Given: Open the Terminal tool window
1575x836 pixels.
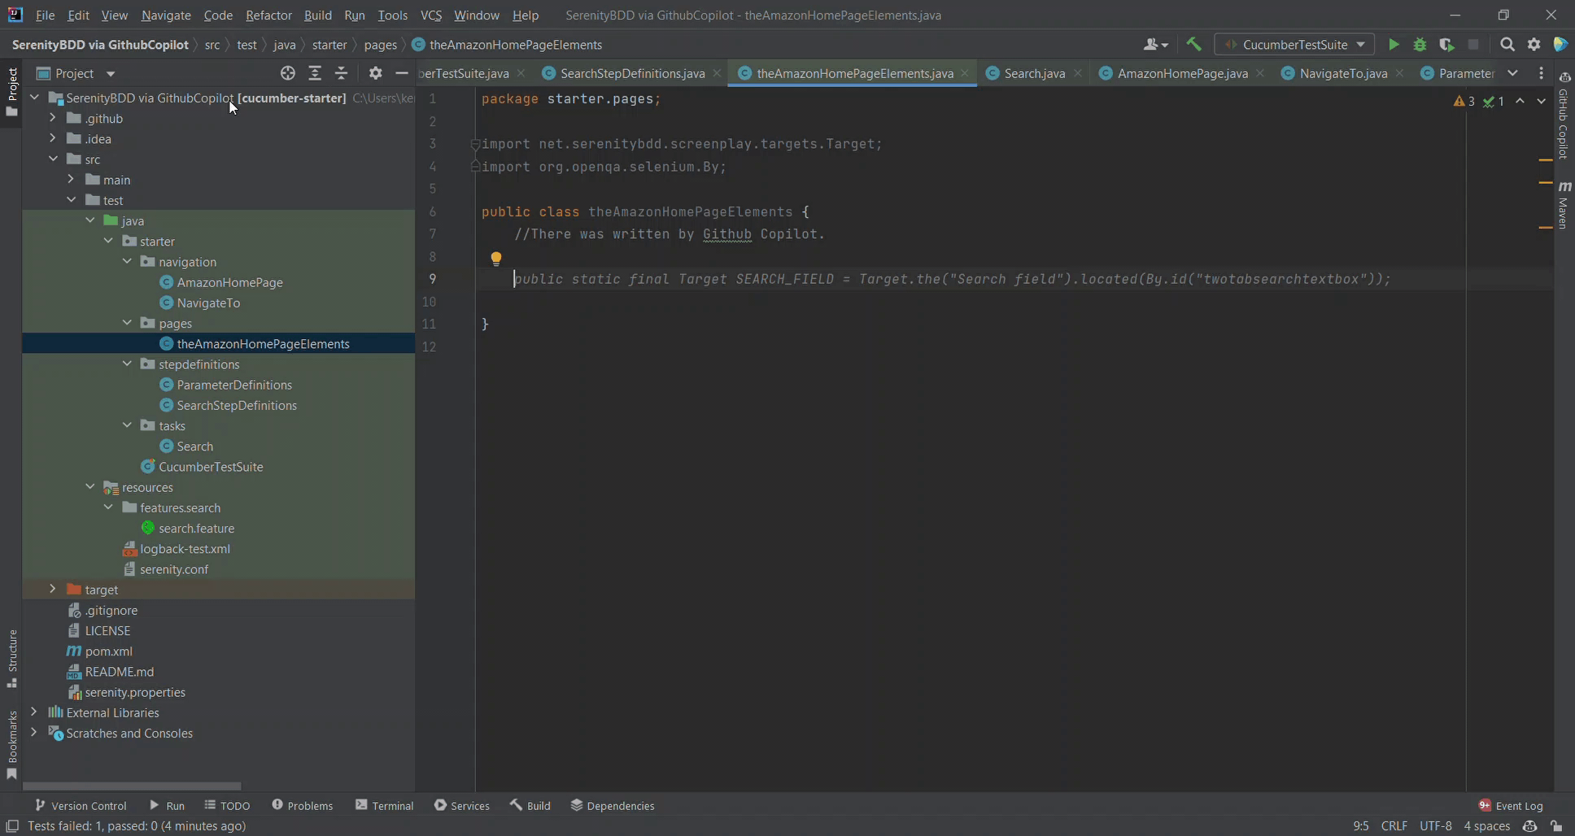Looking at the screenshot, I should (385, 805).
